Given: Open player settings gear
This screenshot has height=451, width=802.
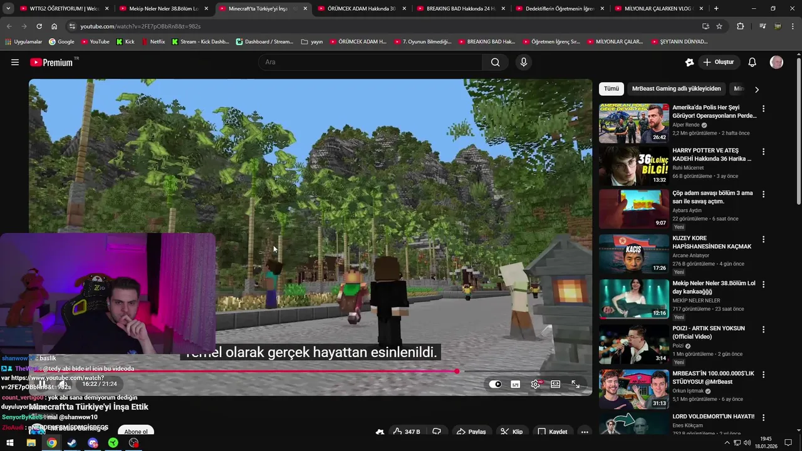Looking at the screenshot, I should [x=536, y=385].
